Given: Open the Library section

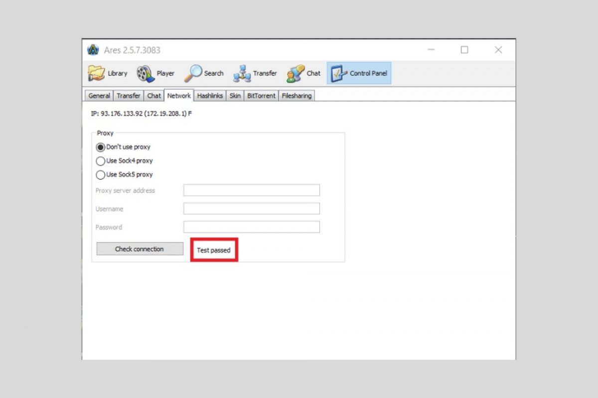Looking at the screenshot, I should pyautogui.click(x=108, y=73).
